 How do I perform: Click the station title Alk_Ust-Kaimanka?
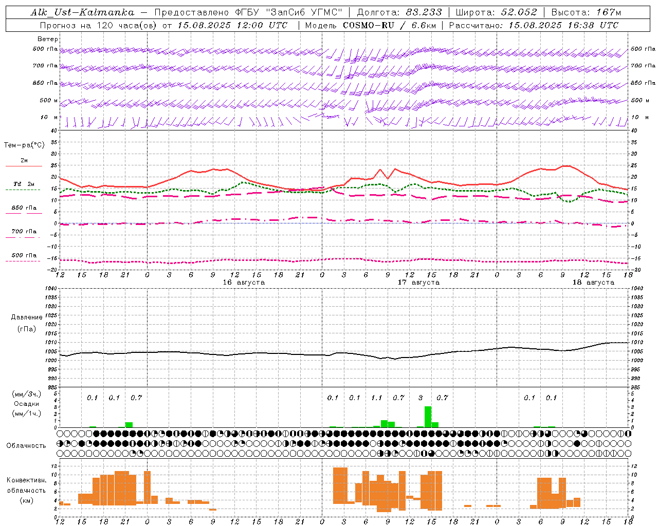[82, 12]
